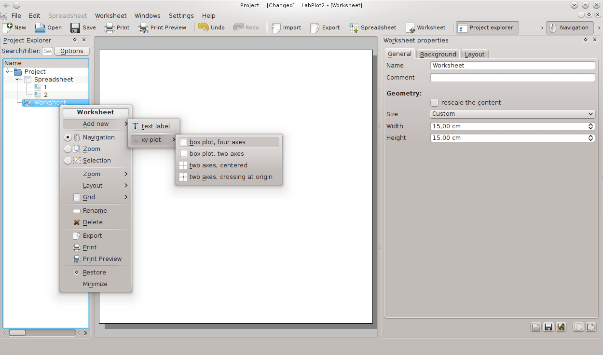
Task: Enable 'rescale the content' checkbox
Action: click(x=435, y=103)
